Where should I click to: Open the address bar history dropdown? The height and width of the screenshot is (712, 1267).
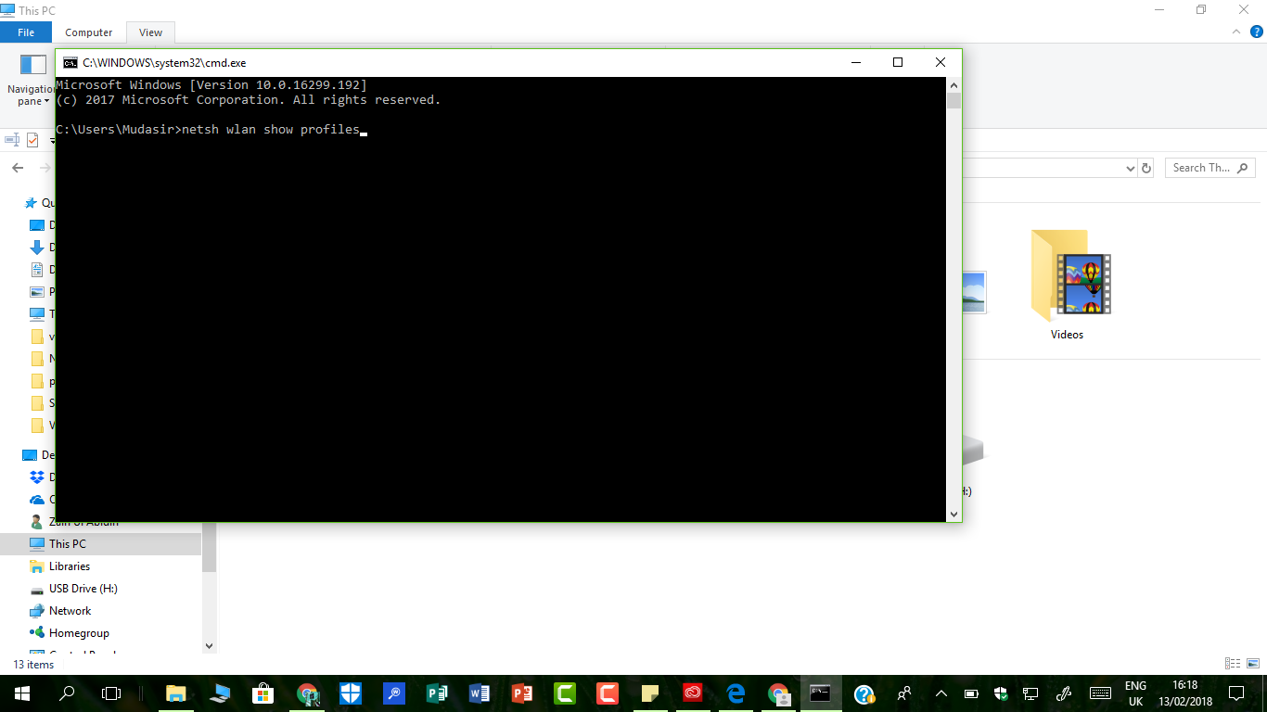click(x=1131, y=168)
